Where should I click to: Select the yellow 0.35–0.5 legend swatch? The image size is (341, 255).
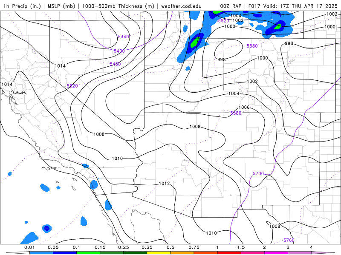159,253
